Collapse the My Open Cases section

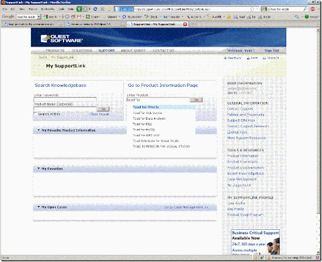(38, 207)
